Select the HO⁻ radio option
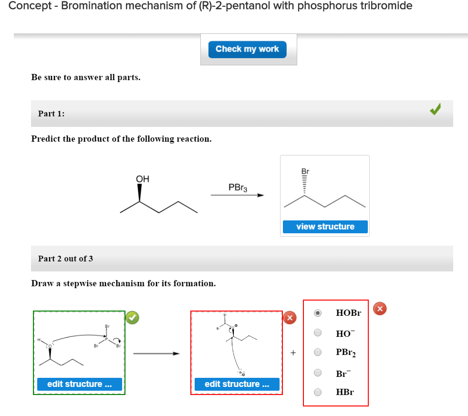The height and width of the screenshot is (416, 468). click(x=318, y=333)
